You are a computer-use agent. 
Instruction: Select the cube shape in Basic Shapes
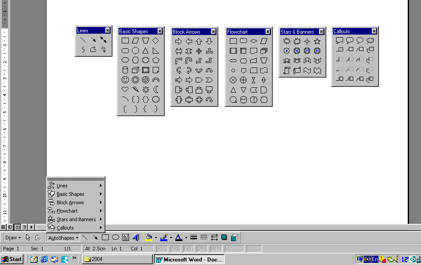(x=135, y=70)
